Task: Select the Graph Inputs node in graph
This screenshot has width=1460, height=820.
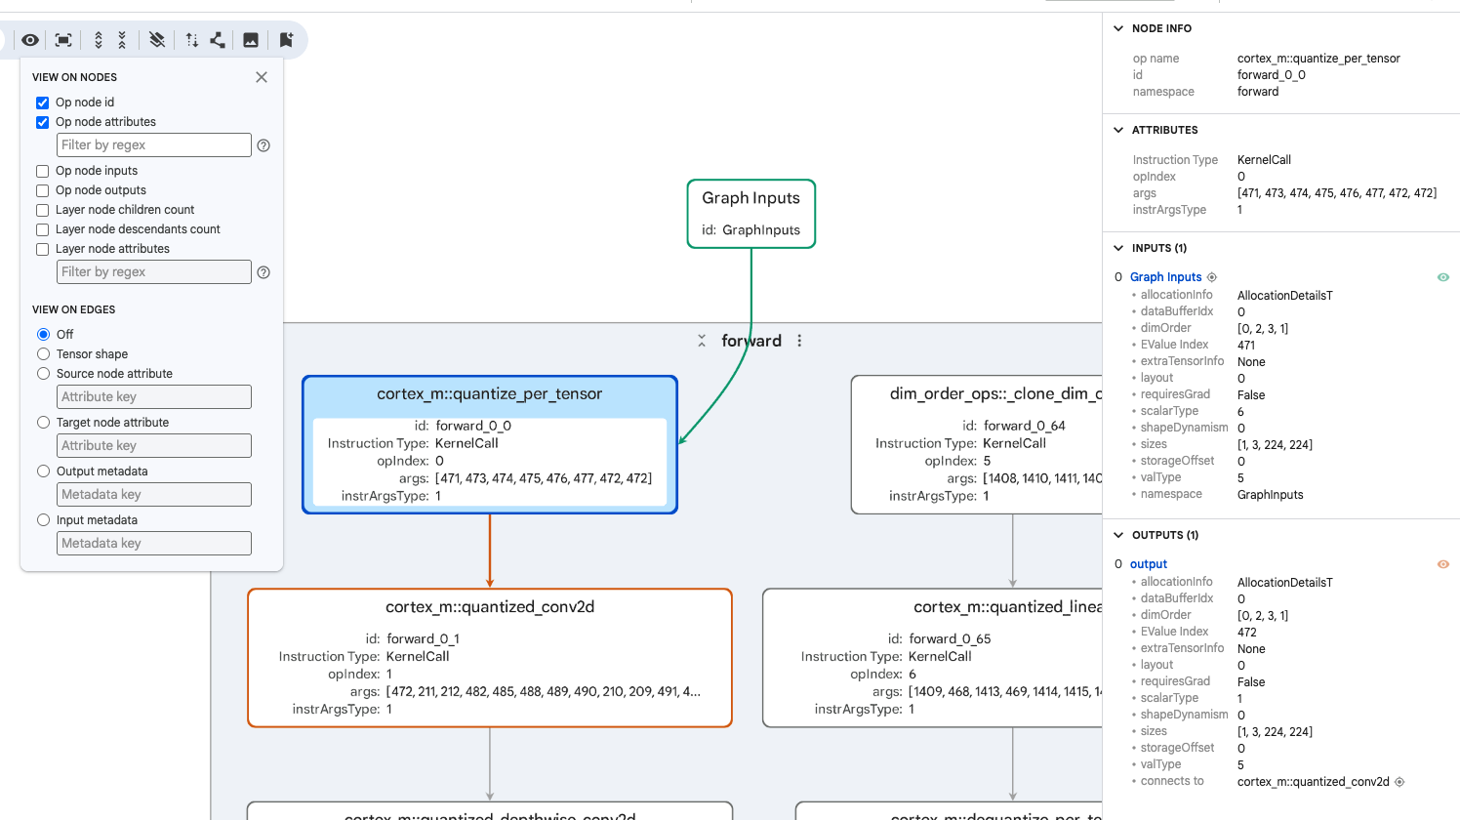Action: 751,214
